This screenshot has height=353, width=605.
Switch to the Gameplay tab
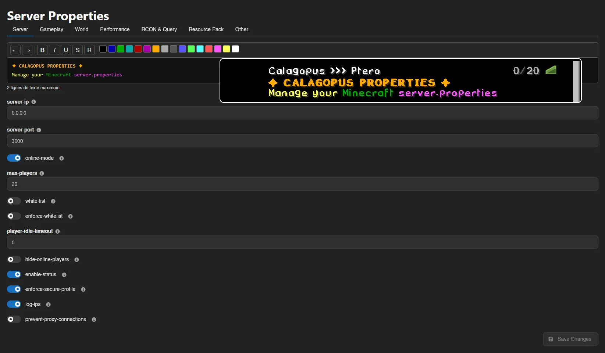[x=51, y=29]
